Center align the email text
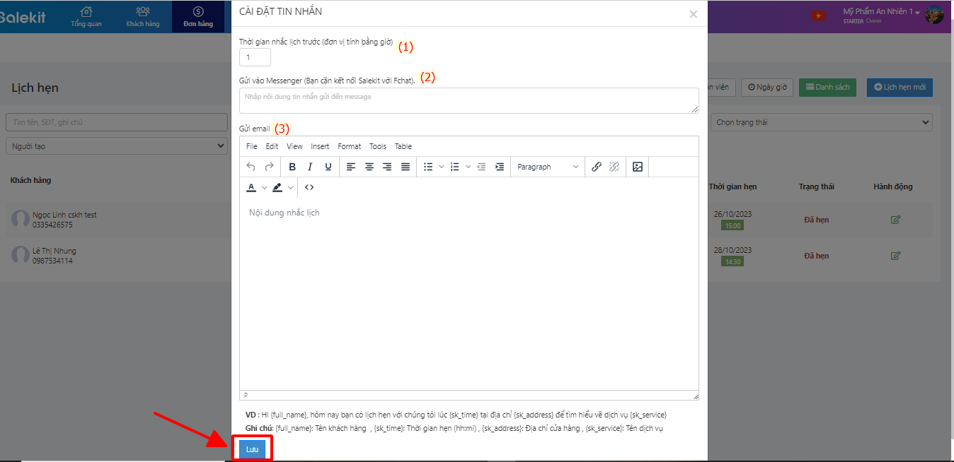The image size is (954, 462). pos(369,167)
